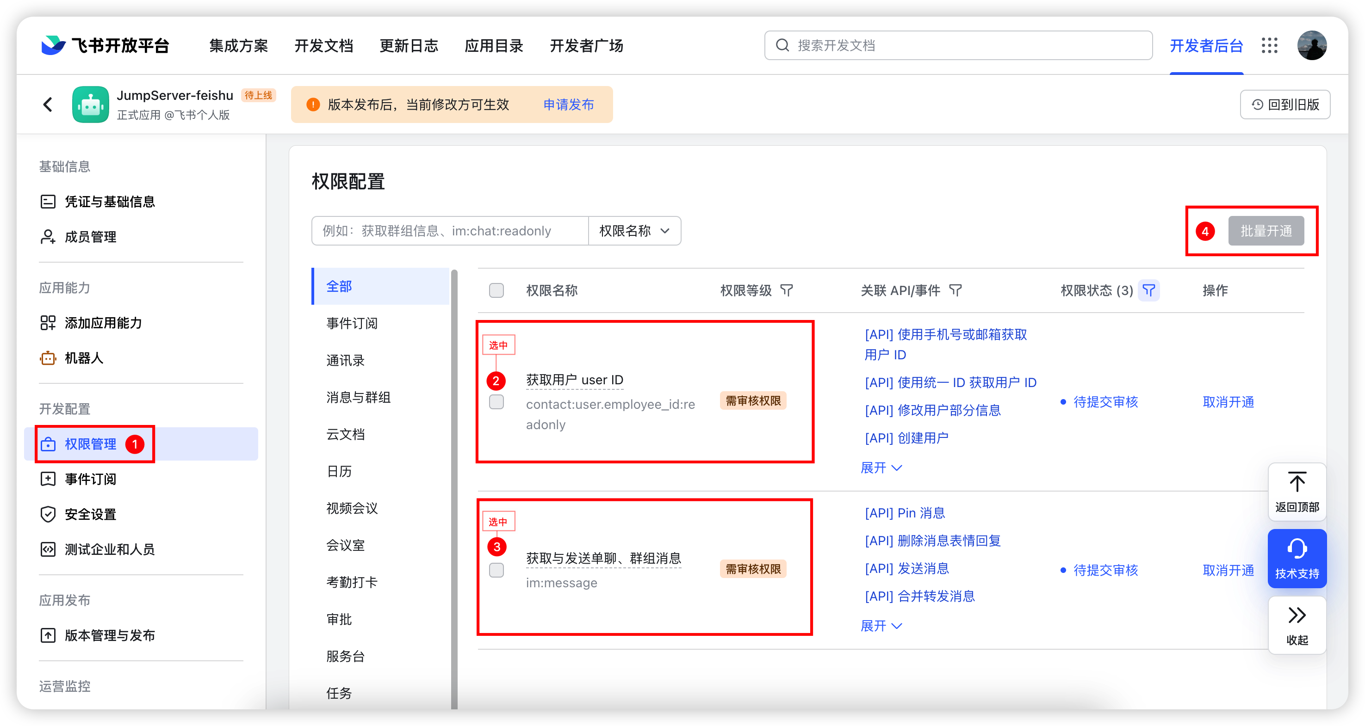1365x726 pixels.
Task: Click the 申请发布 link in the banner
Action: [x=569, y=105]
